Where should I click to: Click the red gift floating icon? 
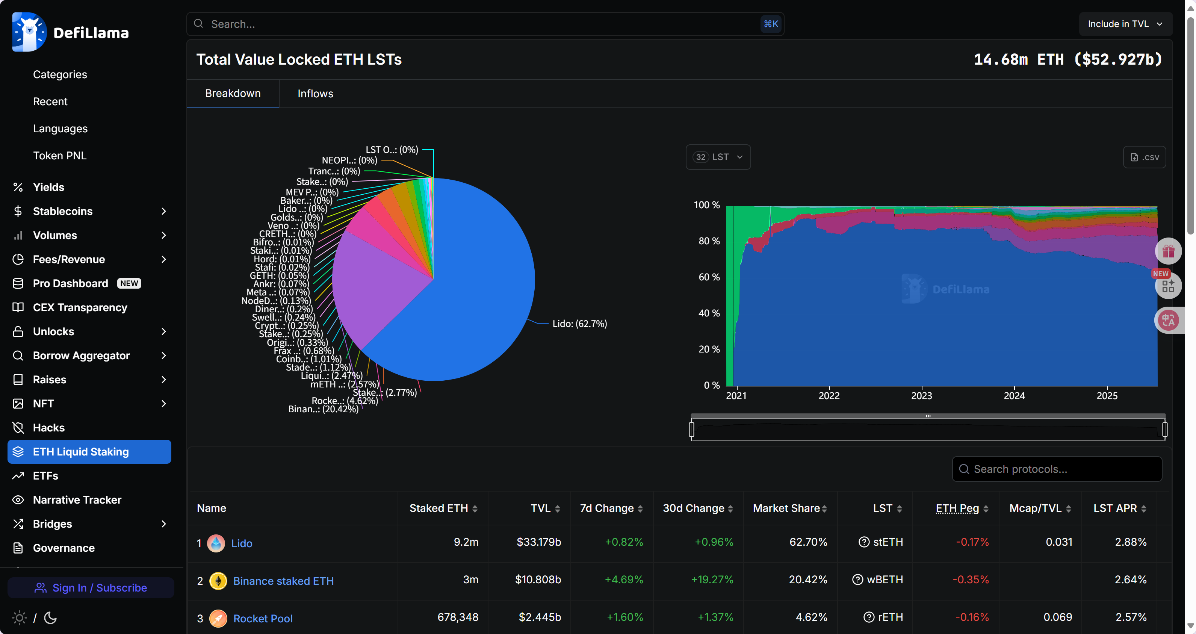(x=1168, y=251)
